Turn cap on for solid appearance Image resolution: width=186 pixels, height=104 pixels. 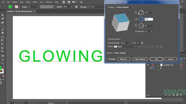point(138,43)
